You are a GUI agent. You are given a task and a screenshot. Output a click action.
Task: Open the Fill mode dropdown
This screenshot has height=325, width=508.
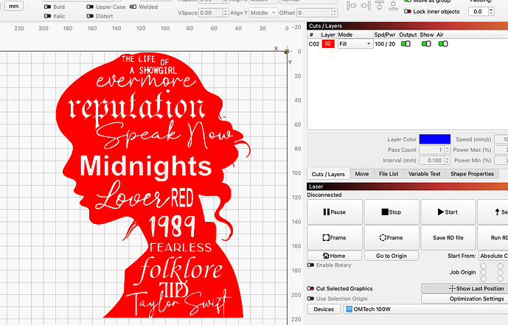355,44
